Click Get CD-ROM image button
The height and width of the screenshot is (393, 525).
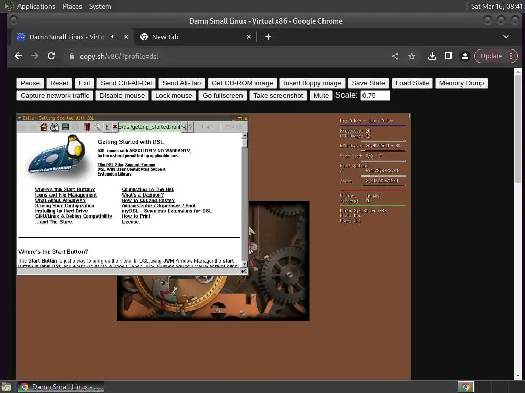243,83
